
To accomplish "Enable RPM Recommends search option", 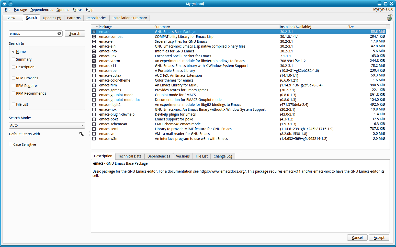I will pos(13,93).
